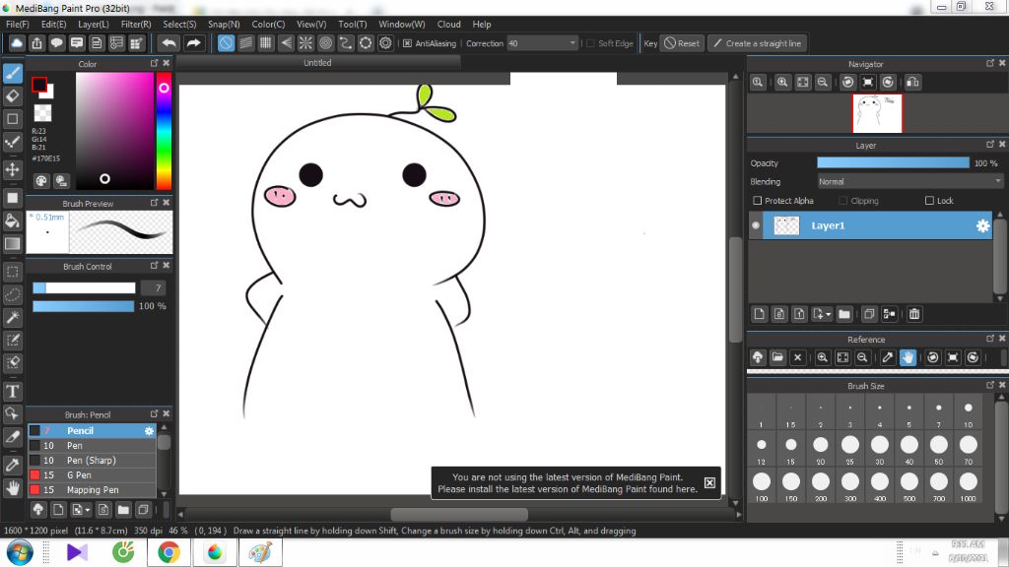Open add-brush dropdown in Brush panel
The width and height of the screenshot is (1009, 567).
point(88,511)
